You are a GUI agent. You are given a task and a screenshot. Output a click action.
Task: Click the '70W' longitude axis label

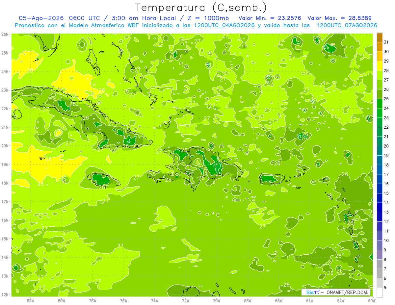[x=217, y=300]
